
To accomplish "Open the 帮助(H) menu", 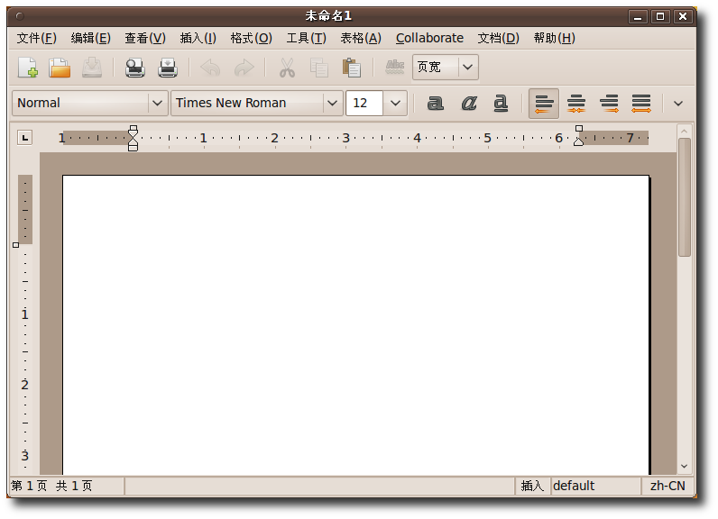I will coord(555,38).
